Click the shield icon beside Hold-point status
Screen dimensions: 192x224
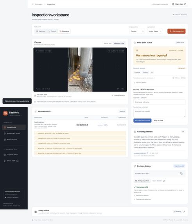tap(135, 43)
